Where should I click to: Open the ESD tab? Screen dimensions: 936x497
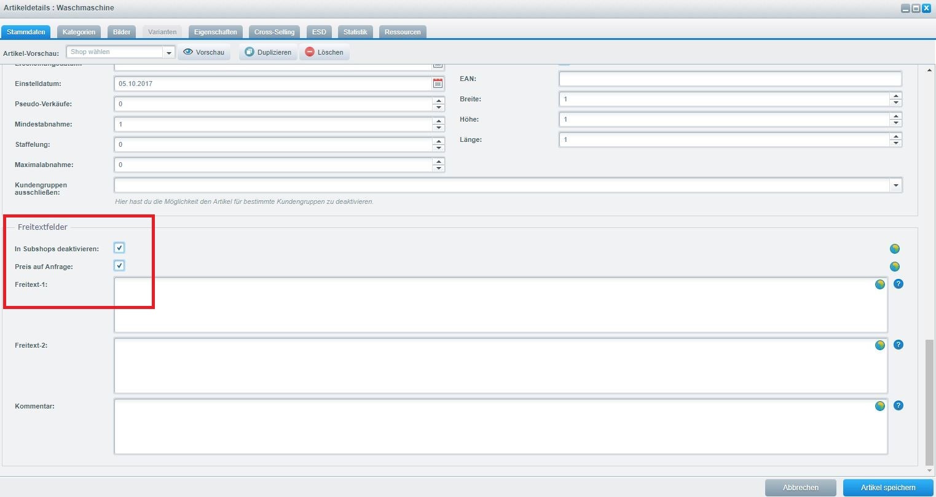319,32
